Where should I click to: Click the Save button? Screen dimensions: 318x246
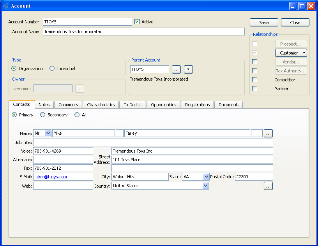pyautogui.click(x=264, y=23)
